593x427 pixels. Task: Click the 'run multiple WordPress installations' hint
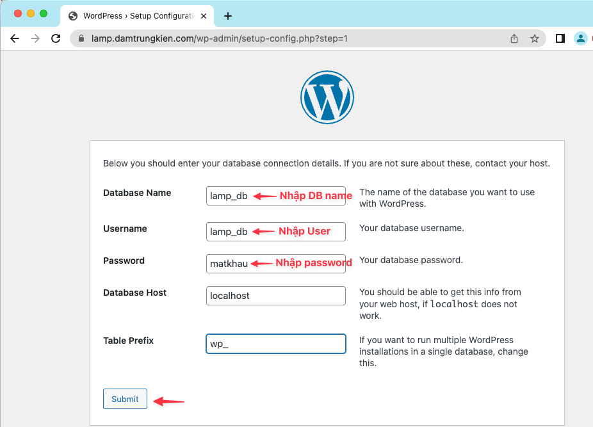[x=444, y=351]
